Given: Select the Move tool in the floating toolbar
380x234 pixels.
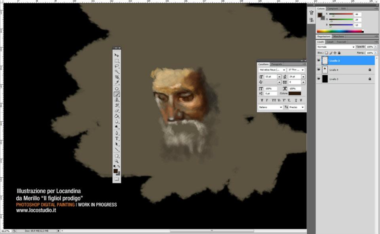Looking at the screenshot, I should [x=117, y=55].
